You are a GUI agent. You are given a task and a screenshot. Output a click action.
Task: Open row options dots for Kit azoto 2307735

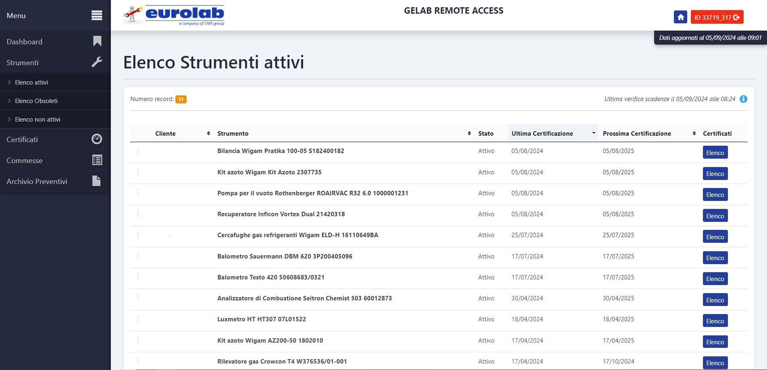point(138,172)
